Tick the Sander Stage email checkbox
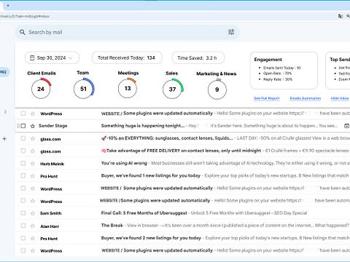 click(23, 126)
